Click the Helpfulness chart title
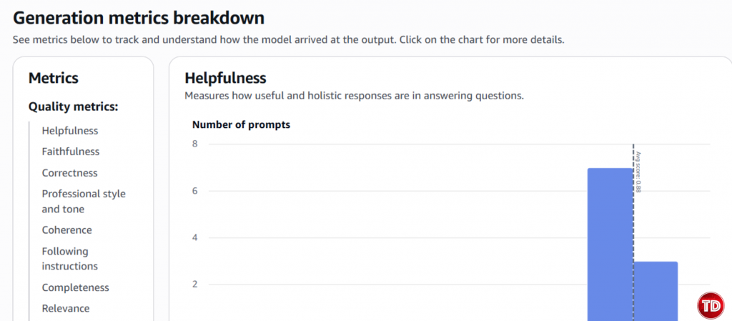Image resolution: width=732 pixels, height=321 pixels. point(225,78)
